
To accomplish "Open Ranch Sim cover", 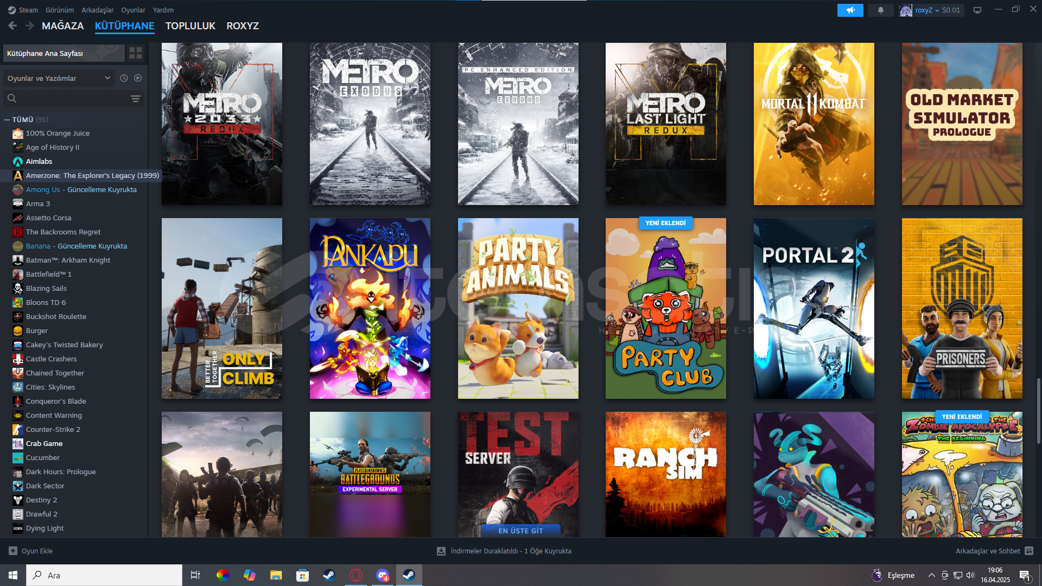I will point(666,474).
